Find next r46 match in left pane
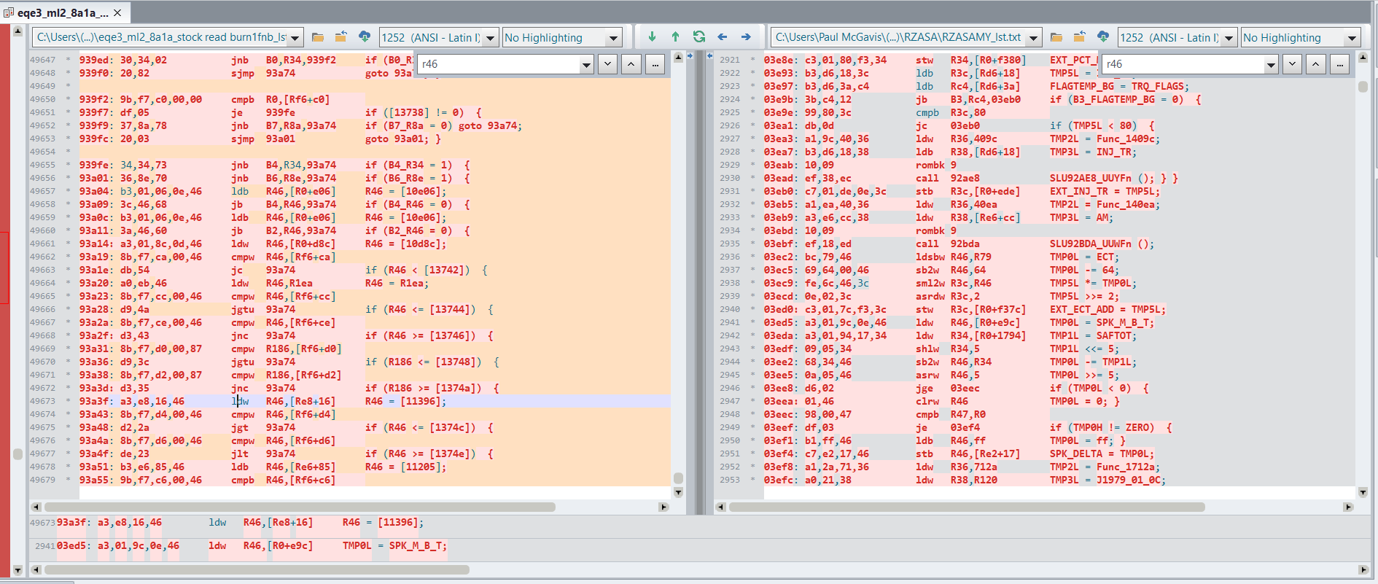The image size is (1378, 584). click(x=608, y=64)
